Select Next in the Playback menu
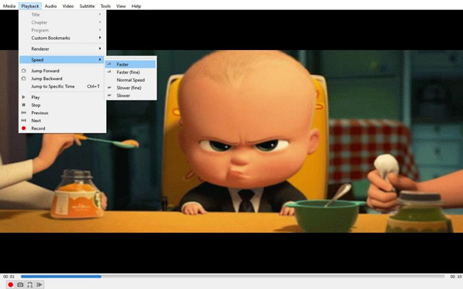The image size is (463, 289). pos(62,121)
